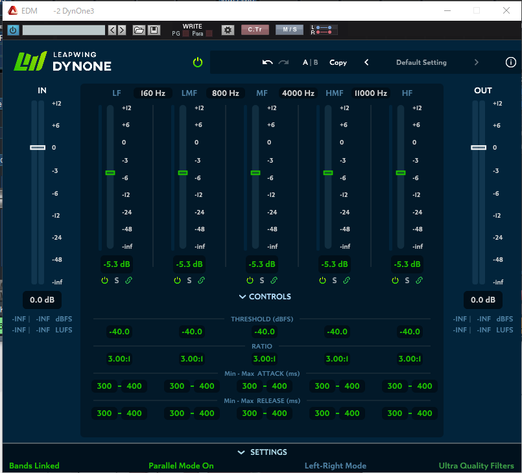
Task: Solo the MF band
Action: (262, 281)
